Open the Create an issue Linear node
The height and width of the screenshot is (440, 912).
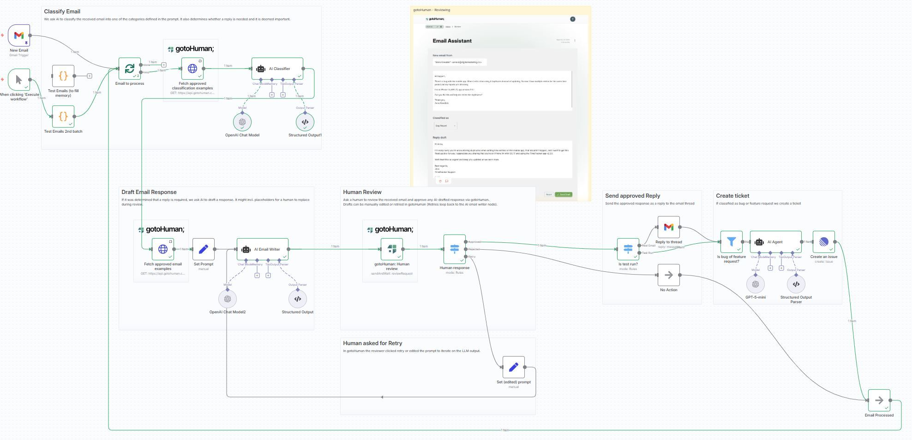click(824, 242)
